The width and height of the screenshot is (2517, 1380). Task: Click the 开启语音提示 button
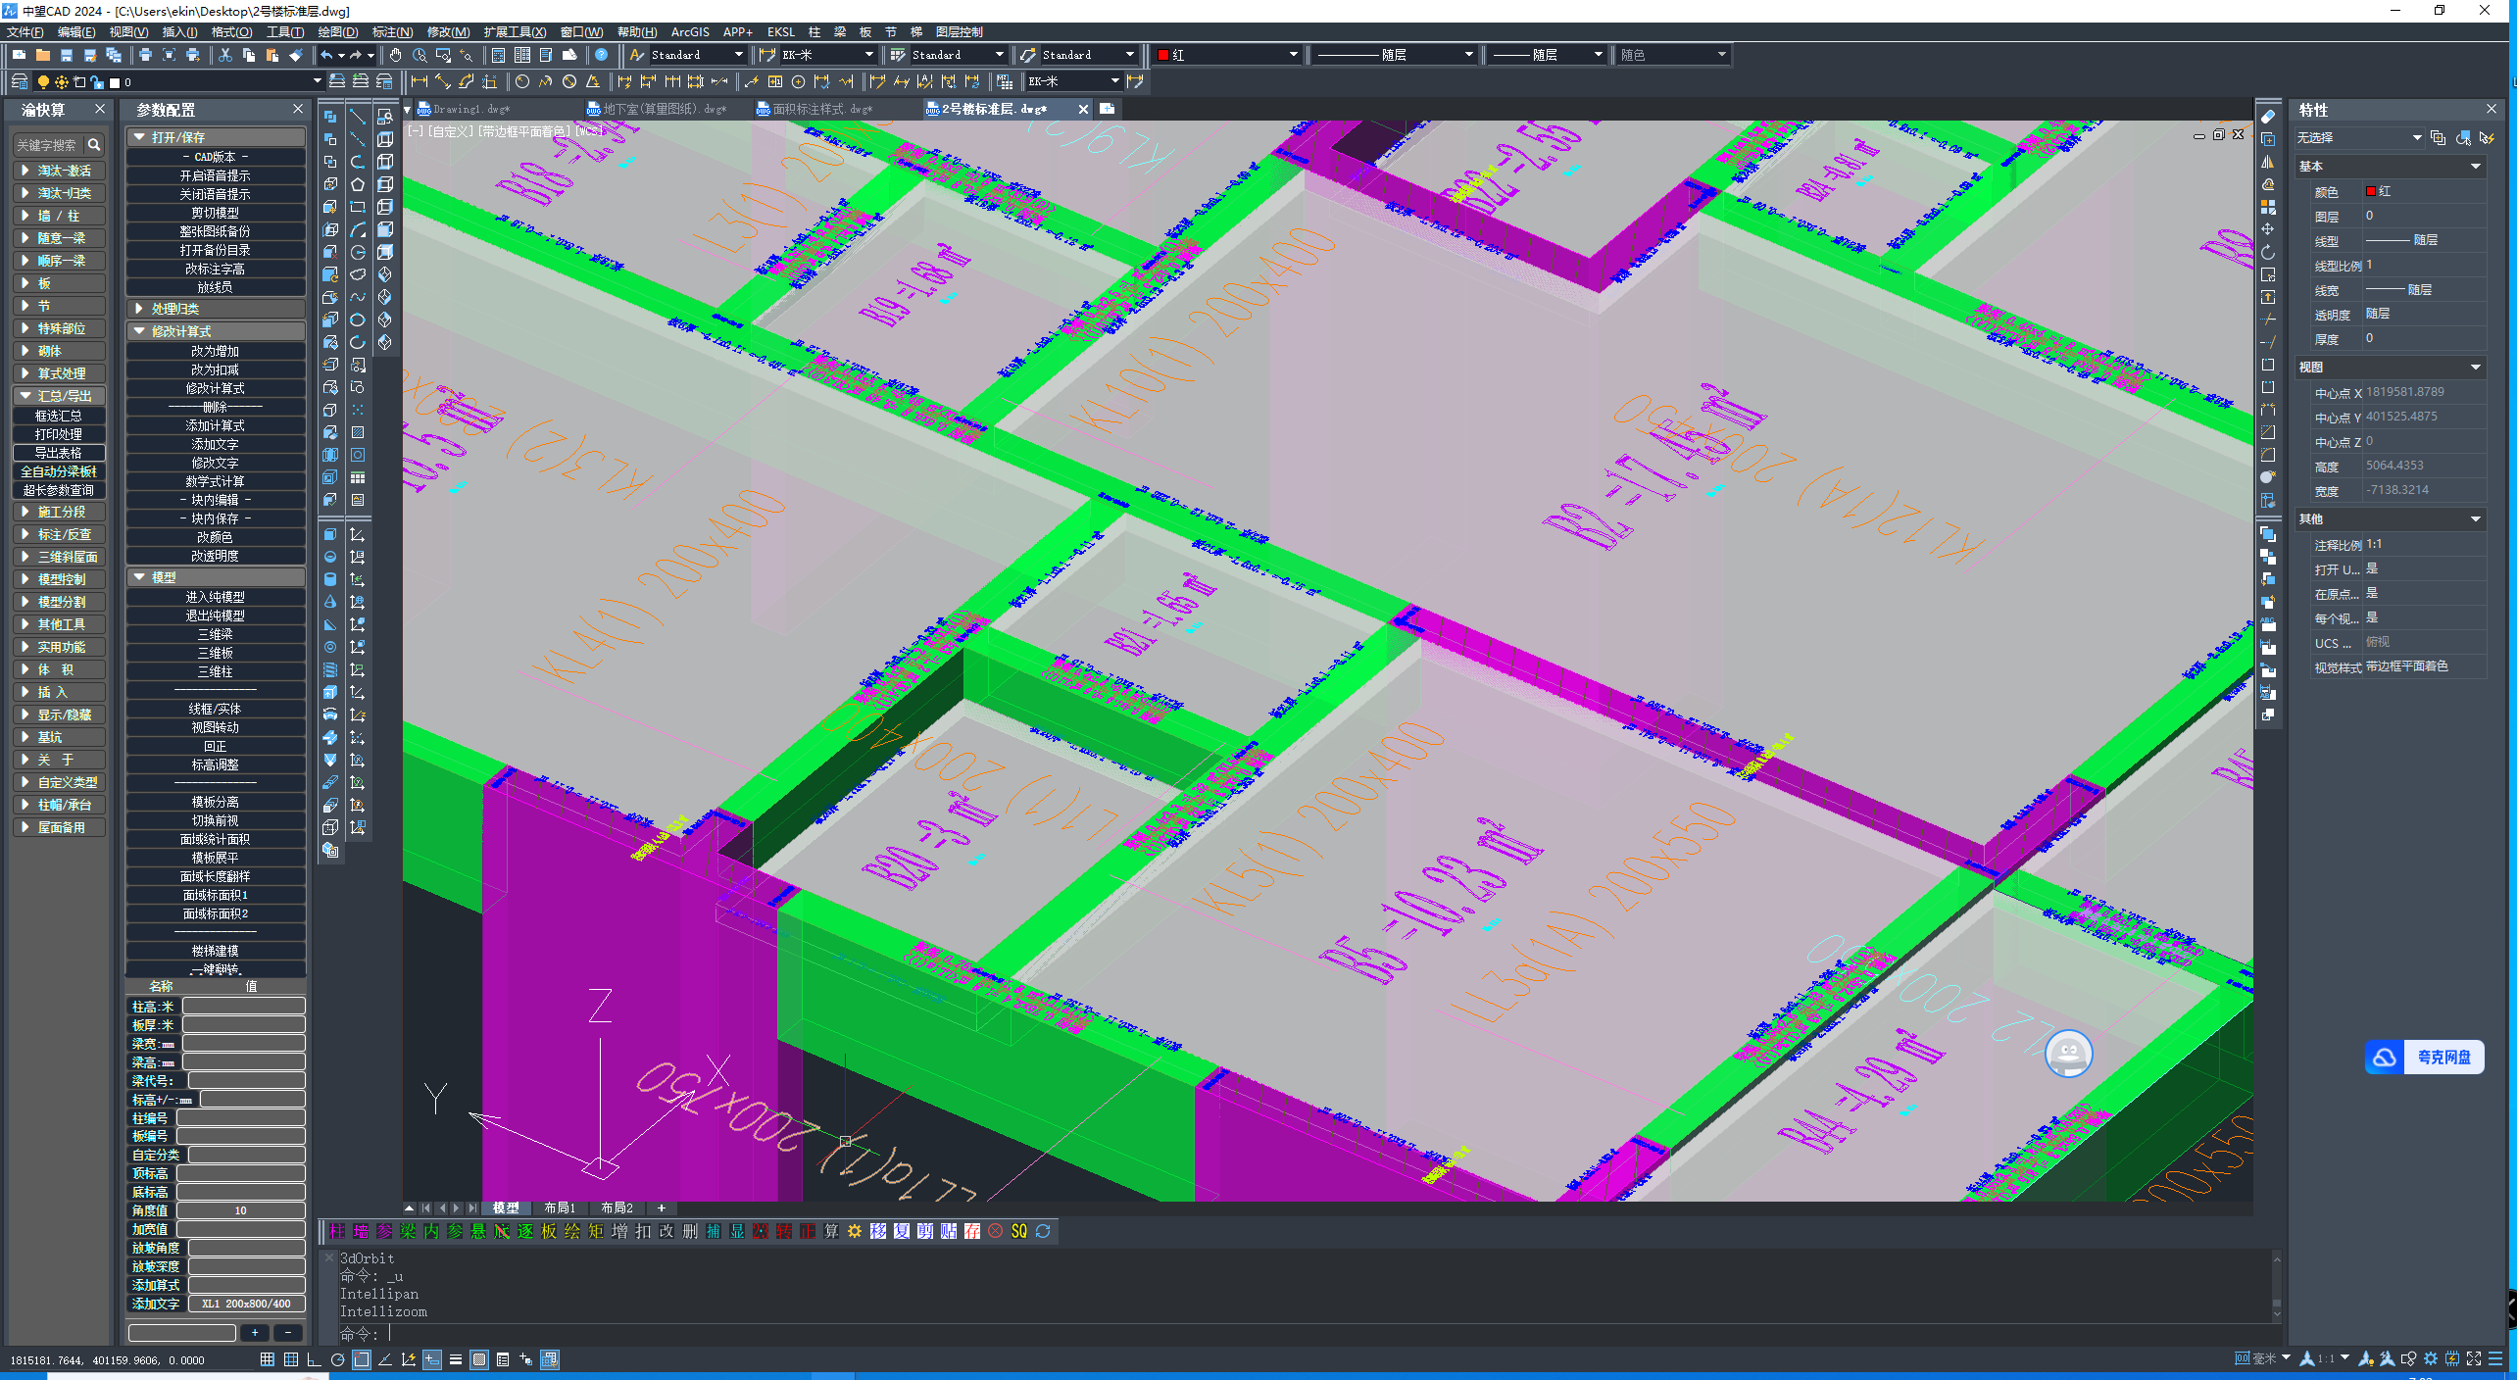216,175
